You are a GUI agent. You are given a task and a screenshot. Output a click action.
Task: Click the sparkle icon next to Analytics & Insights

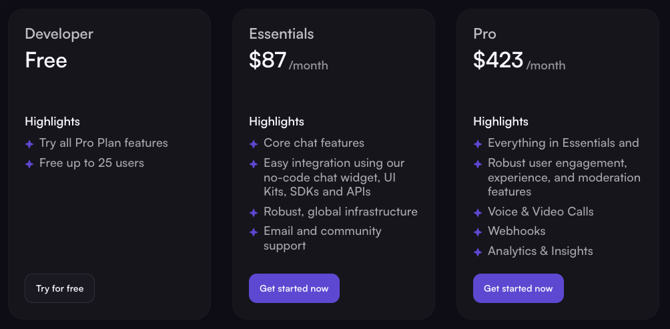pos(478,252)
